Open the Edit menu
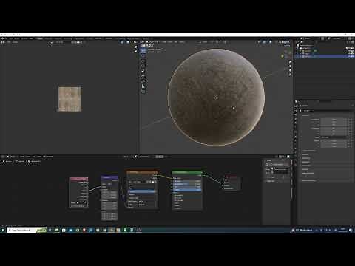This screenshot has height=266, width=355. [11, 38]
